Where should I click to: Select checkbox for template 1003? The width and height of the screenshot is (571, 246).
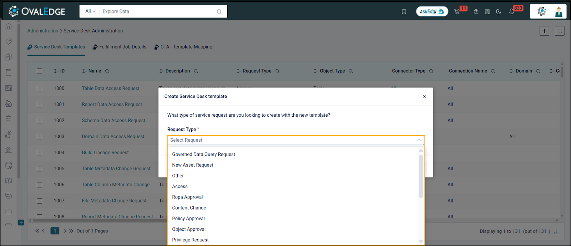tap(40, 137)
